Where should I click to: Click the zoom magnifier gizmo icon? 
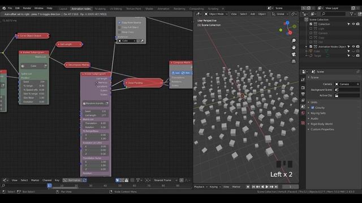(x=294, y=41)
